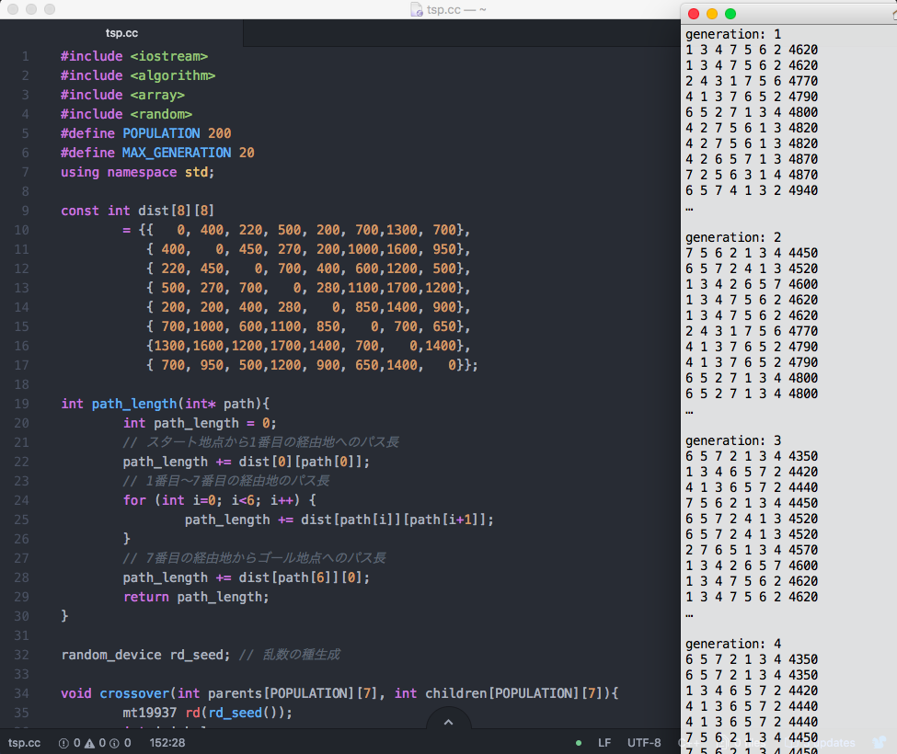This screenshot has height=754, width=897.
Task: Click 'generation: 2' in the terminal
Action: (x=733, y=237)
